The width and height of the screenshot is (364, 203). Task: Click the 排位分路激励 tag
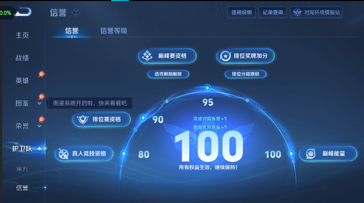point(246,74)
